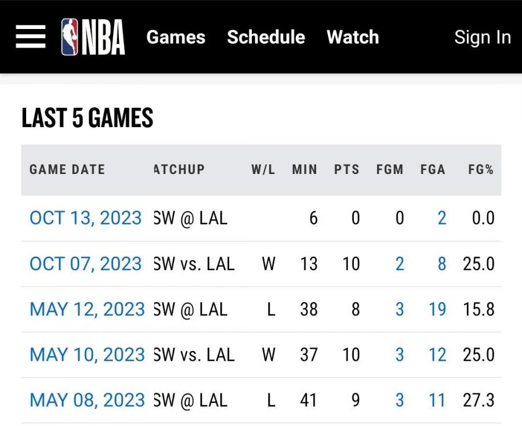The image size is (522, 435).
Task: Open the MAY 08, 2023 game
Action: point(87,400)
